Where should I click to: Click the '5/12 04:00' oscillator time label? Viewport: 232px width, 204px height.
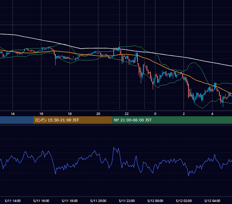click(212, 201)
